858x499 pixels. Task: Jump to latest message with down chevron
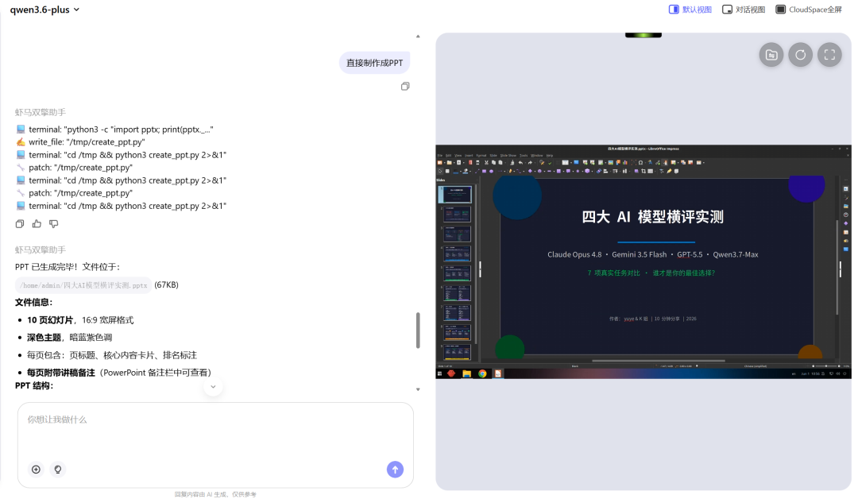[213, 387]
